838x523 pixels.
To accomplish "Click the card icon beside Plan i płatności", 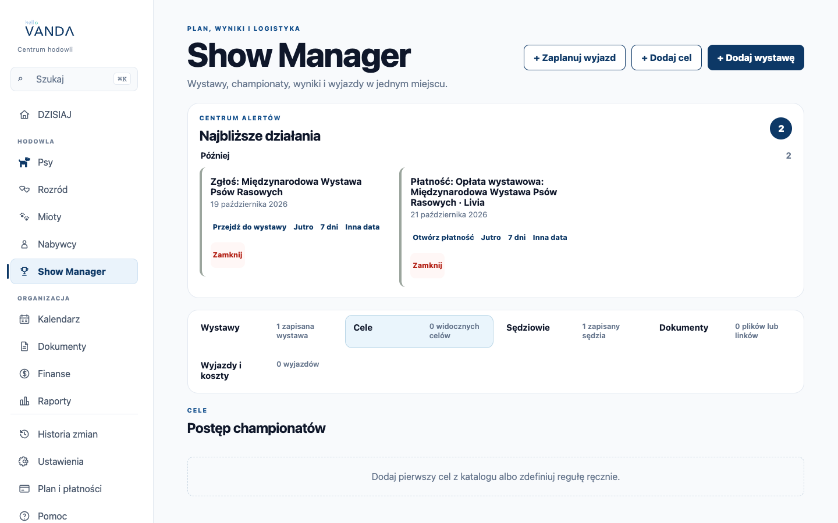I will (x=24, y=489).
